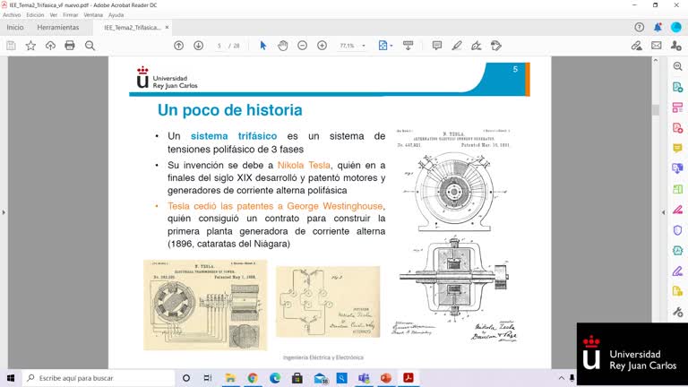Open the Ayuda menu
The width and height of the screenshot is (688, 387).
[116, 15]
